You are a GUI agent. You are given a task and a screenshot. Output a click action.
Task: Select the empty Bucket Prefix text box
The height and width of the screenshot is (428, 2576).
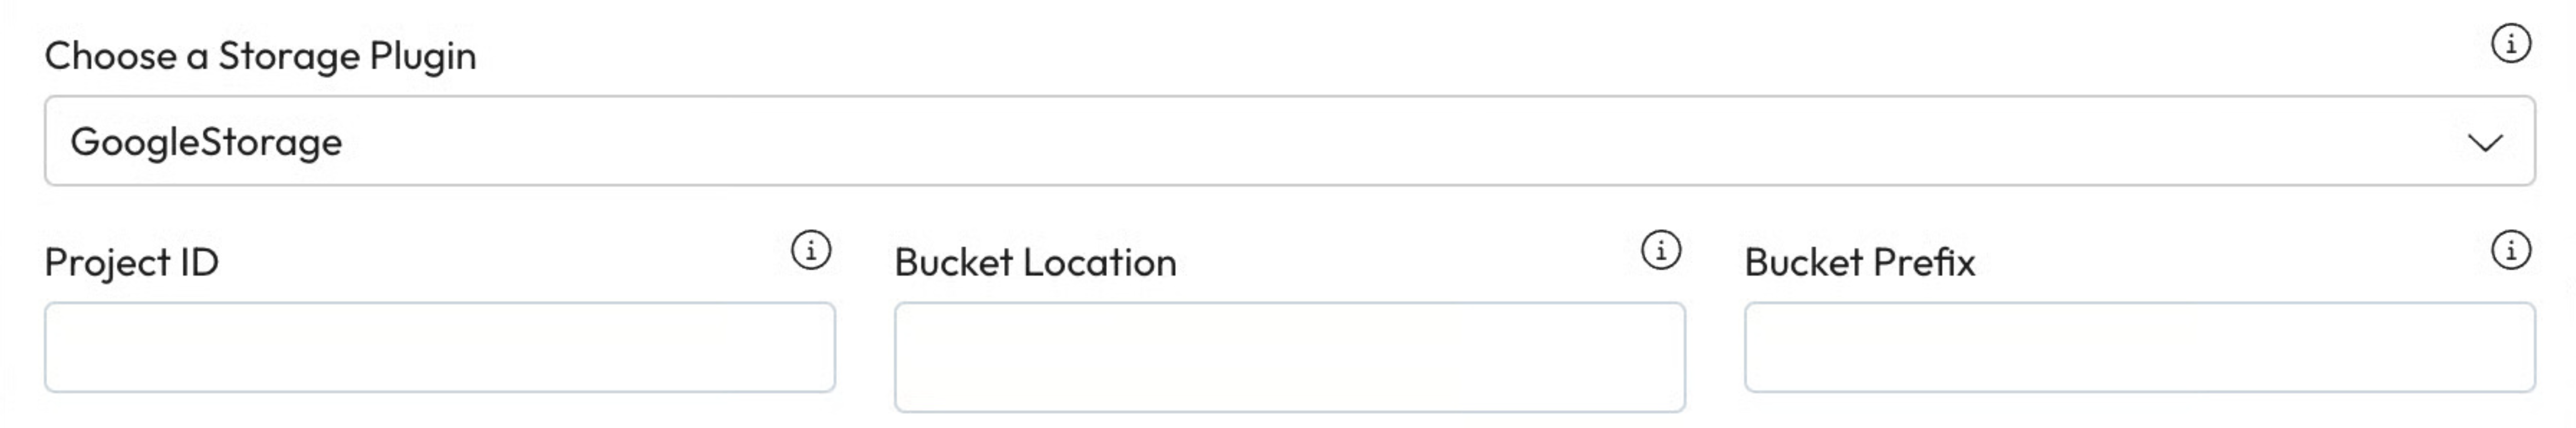[2139, 347]
